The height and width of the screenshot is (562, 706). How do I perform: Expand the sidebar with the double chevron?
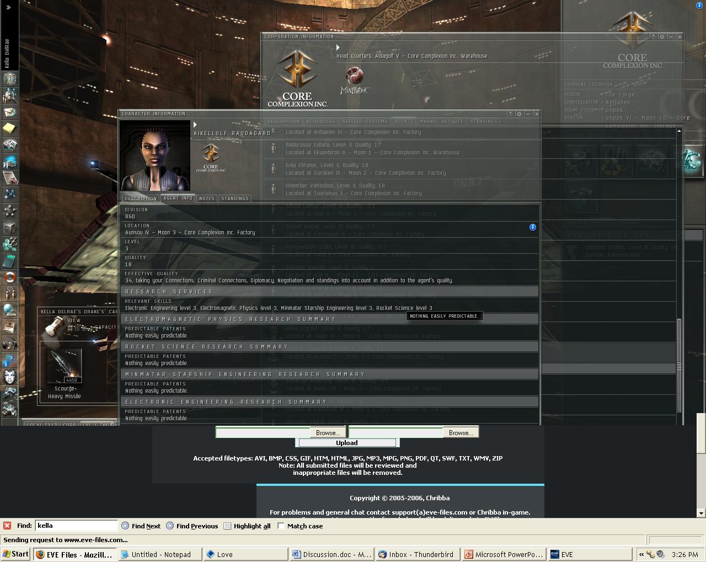click(8, 7)
